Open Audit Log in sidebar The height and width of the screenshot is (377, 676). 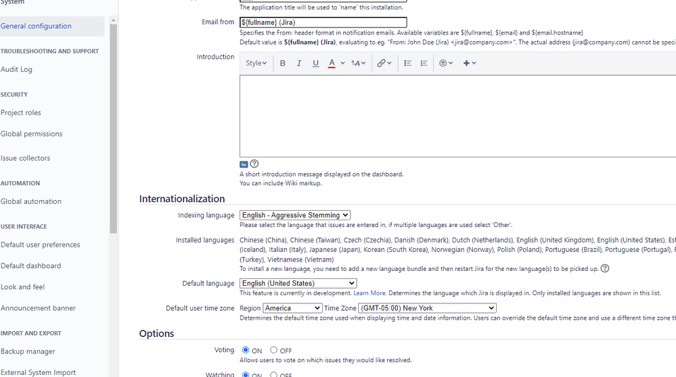(x=16, y=70)
